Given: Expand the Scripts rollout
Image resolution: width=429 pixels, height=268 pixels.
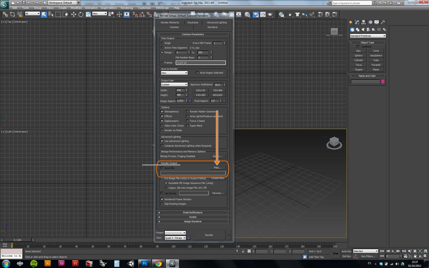Looking at the screenshot, I should (x=193, y=217).
